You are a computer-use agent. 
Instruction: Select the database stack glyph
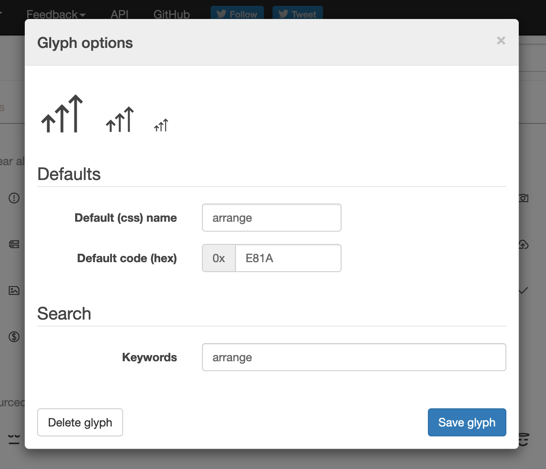(14, 244)
